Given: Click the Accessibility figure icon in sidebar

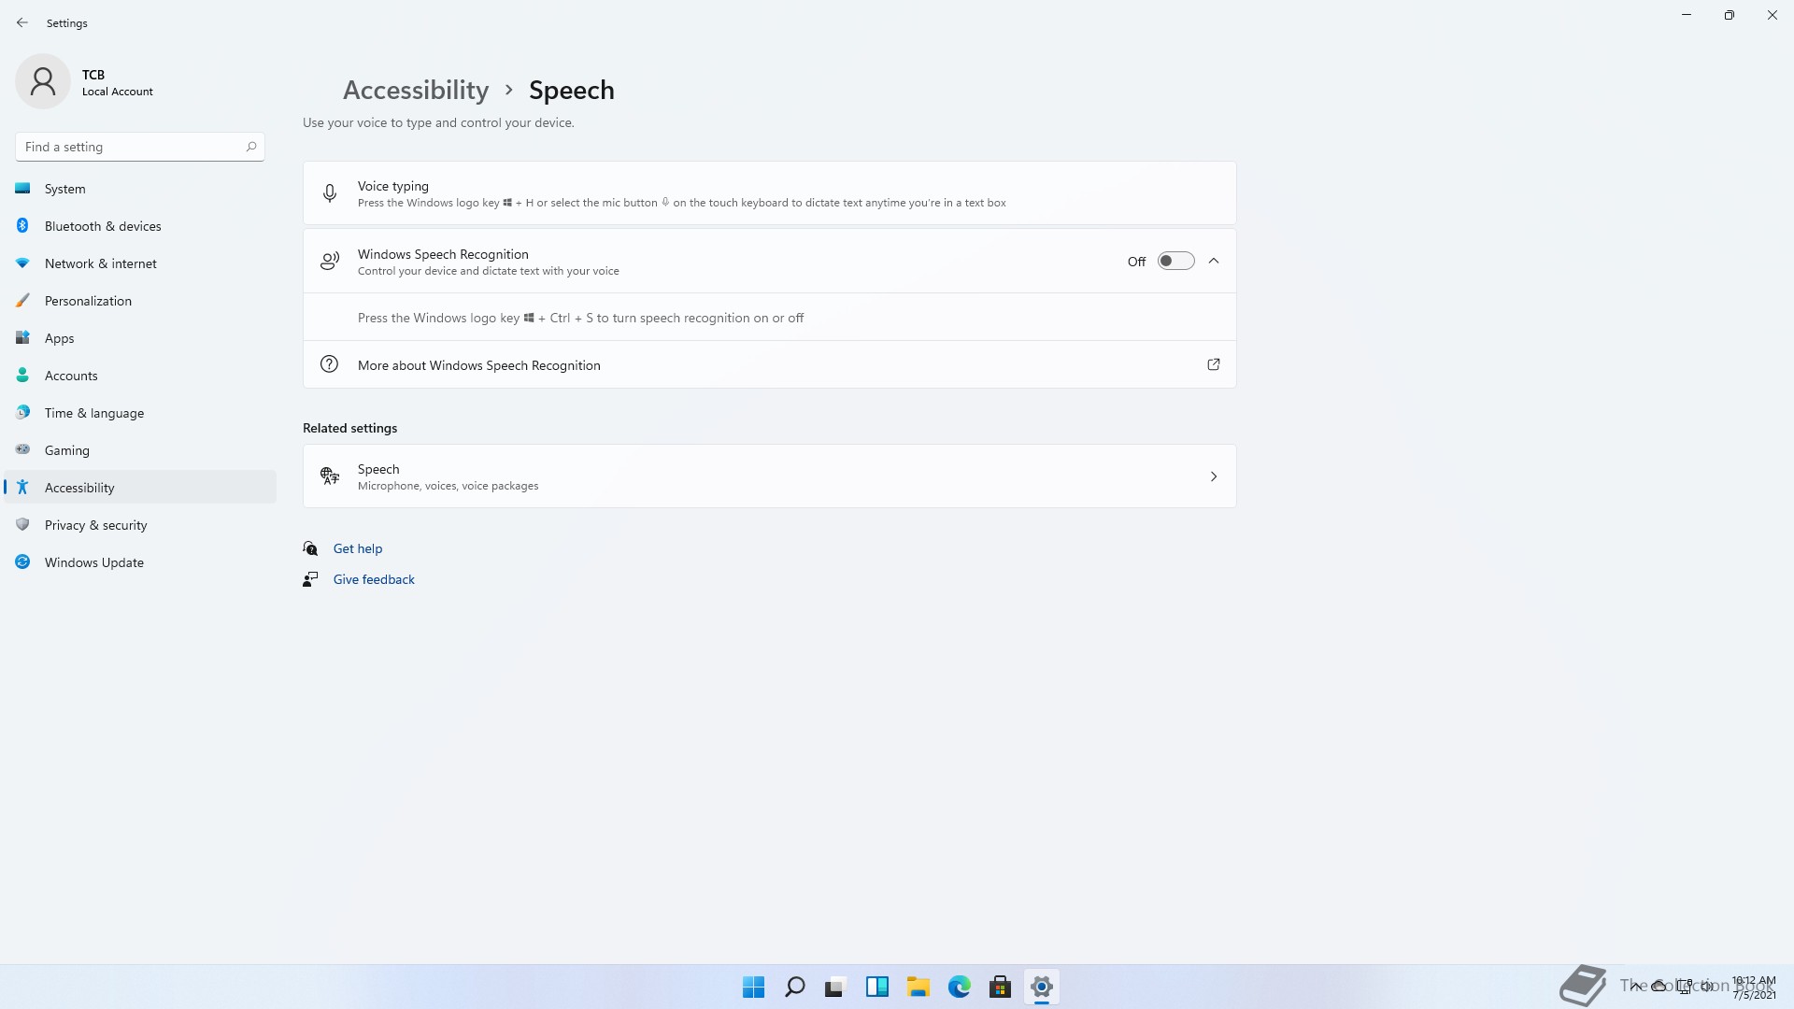Looking at the screenshot, I should point(22,487).
